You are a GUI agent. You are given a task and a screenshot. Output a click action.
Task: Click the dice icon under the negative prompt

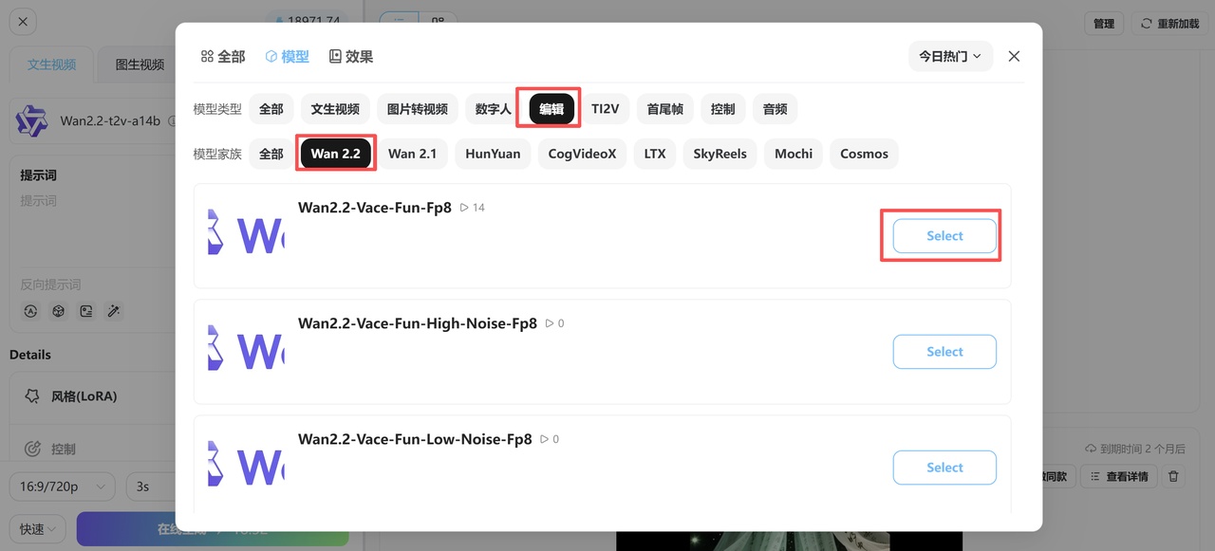[x=58, y=311]
